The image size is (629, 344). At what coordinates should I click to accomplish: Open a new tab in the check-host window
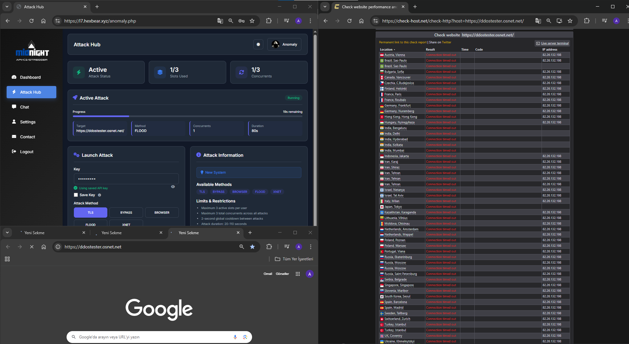click(x=415, y=7)
